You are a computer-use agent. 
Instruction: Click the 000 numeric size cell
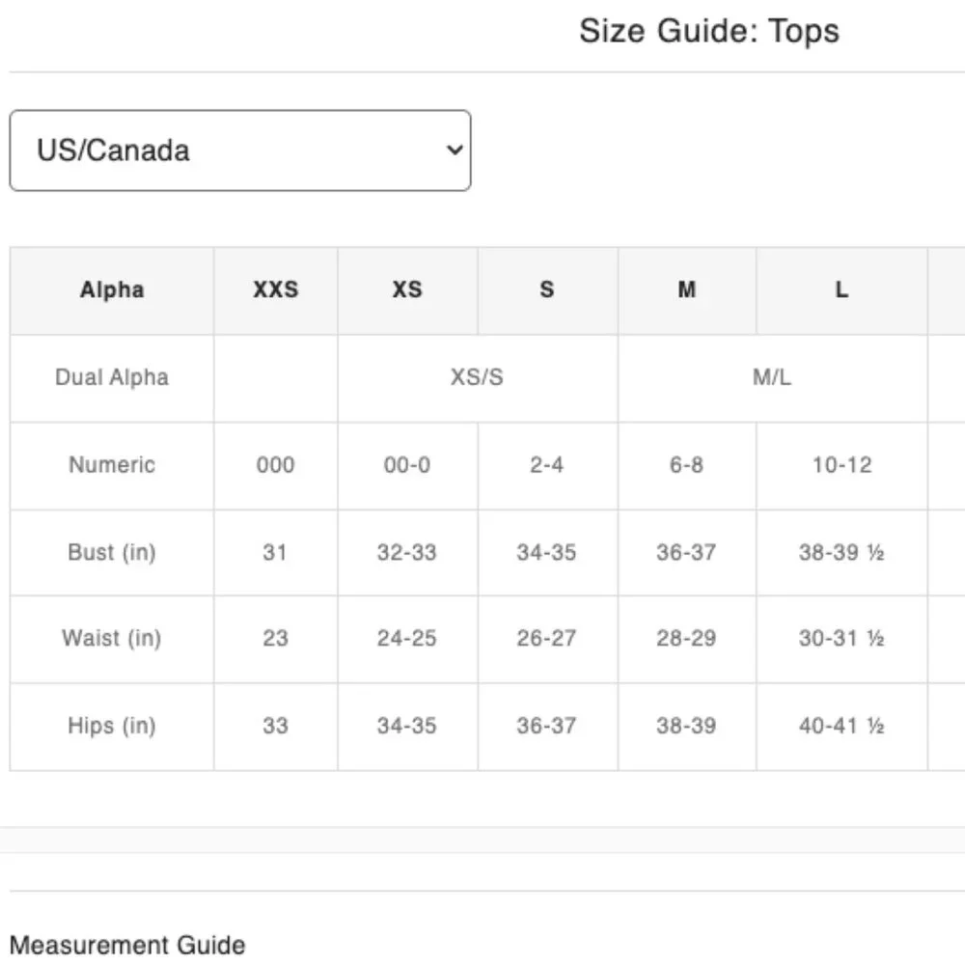(x=275, y=464)
